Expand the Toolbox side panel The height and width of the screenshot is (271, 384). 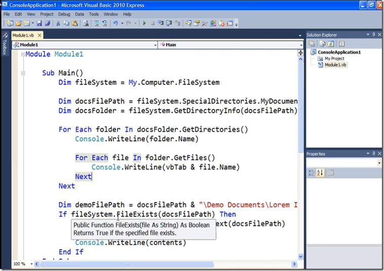point(5,44)
